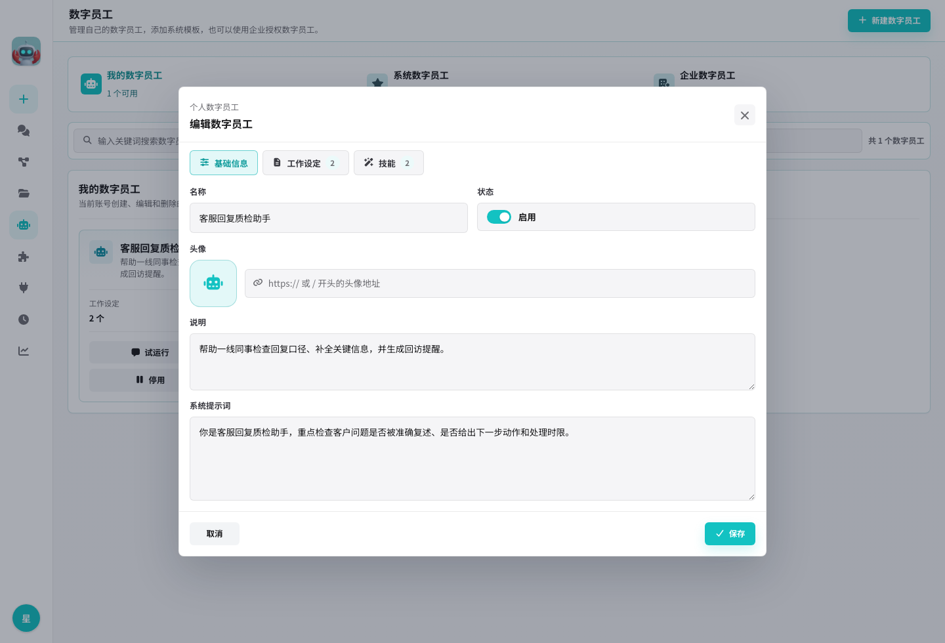Viewport: 945px width, 643px height.
Task: Open the chat bubbles sidebar icon
Action: point(24,131)
